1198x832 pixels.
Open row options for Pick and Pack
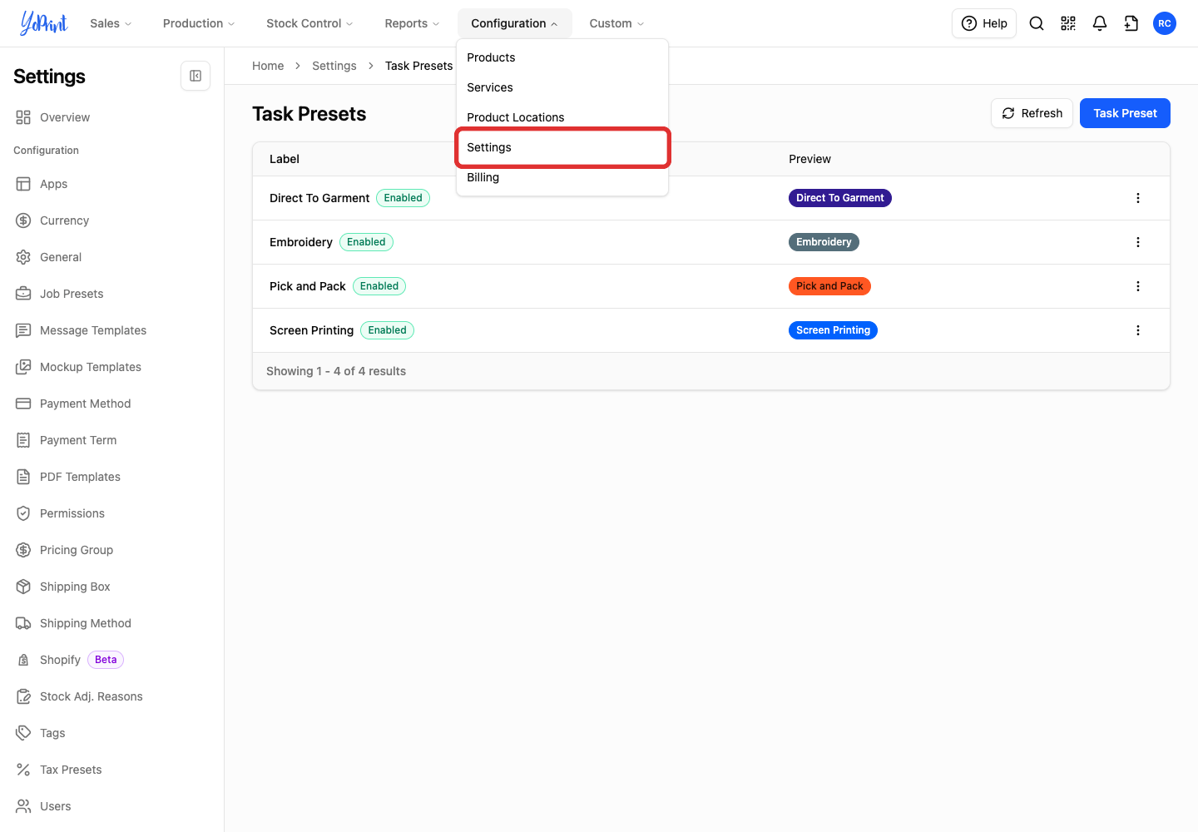pos(1138,286)
